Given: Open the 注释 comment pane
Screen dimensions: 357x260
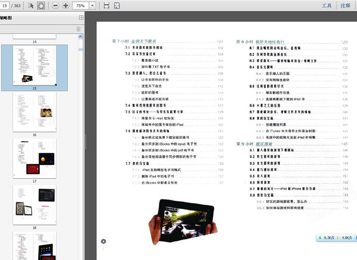Looking at the screenshot, I should click(x=345, y=5).
